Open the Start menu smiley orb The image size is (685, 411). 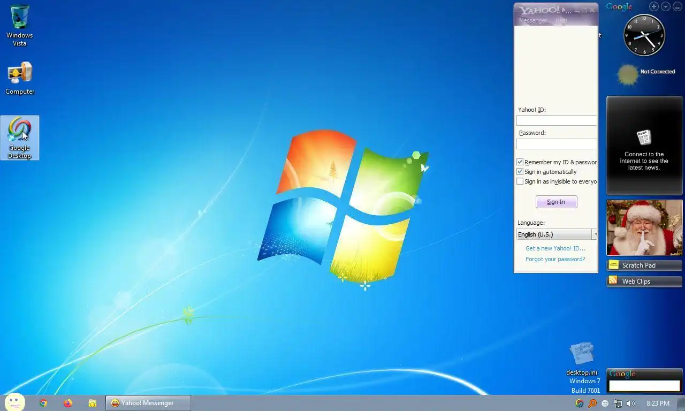click(15, 403)
